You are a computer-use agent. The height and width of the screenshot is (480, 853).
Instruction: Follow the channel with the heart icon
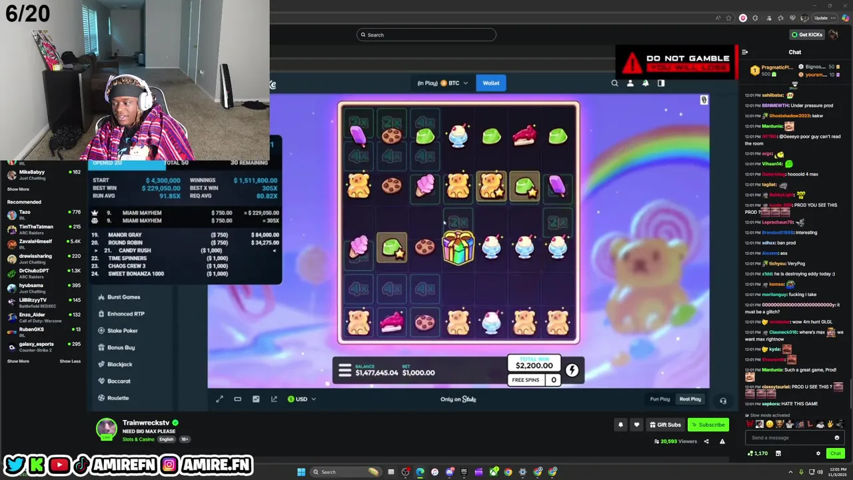click(636, 425)
